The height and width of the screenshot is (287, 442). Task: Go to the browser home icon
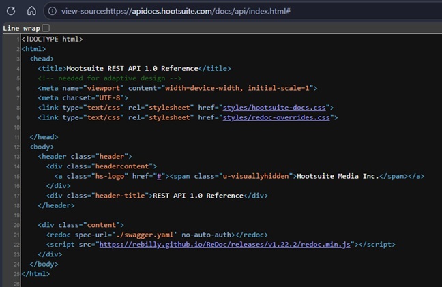point(31,11)
